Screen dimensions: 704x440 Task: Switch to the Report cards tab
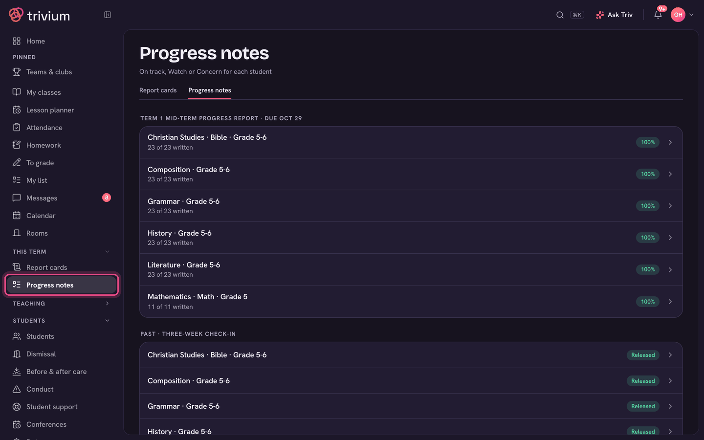tap(158, 90)
